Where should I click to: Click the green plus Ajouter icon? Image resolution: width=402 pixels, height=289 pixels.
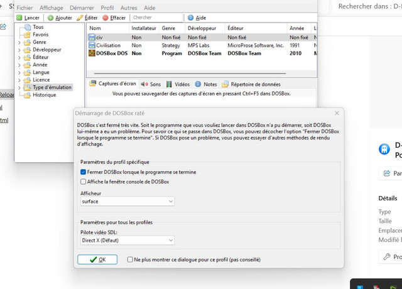tap(50, 18)
